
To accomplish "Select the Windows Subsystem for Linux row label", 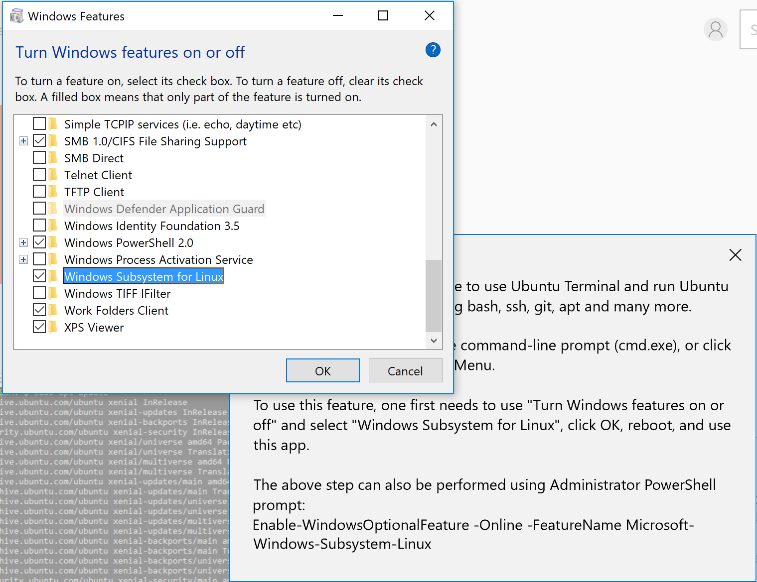I will point(144,276).
